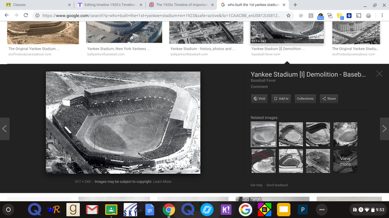The image size is (389, 218).
Task: Open Google app on shelf
Action: click(x=246, y=210)
